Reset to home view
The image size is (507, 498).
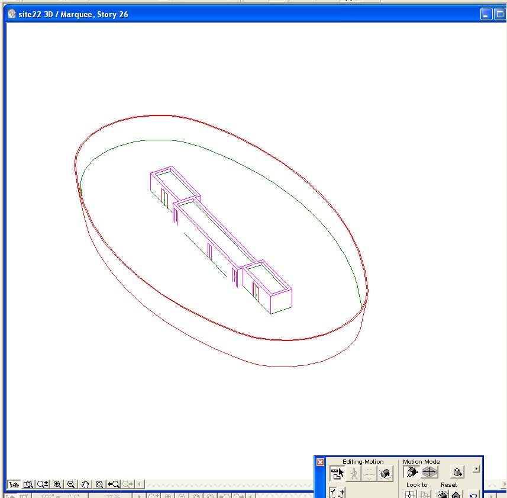[456, 494]
